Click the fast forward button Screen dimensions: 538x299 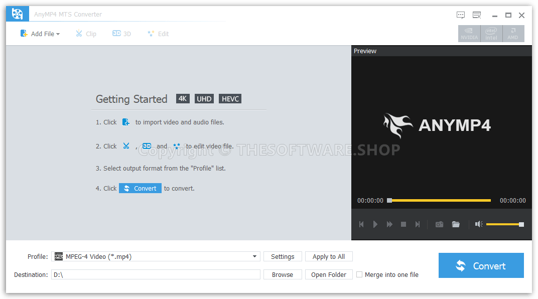pyautogui.click(x=389, y=224)
